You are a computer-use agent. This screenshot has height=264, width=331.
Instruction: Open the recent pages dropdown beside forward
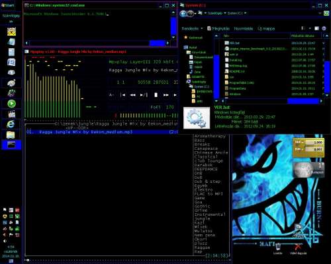pos(196,14)
